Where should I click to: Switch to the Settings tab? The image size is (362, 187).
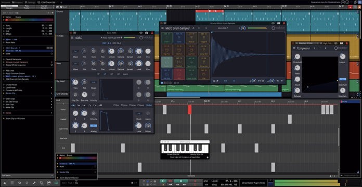pos(30,2)
